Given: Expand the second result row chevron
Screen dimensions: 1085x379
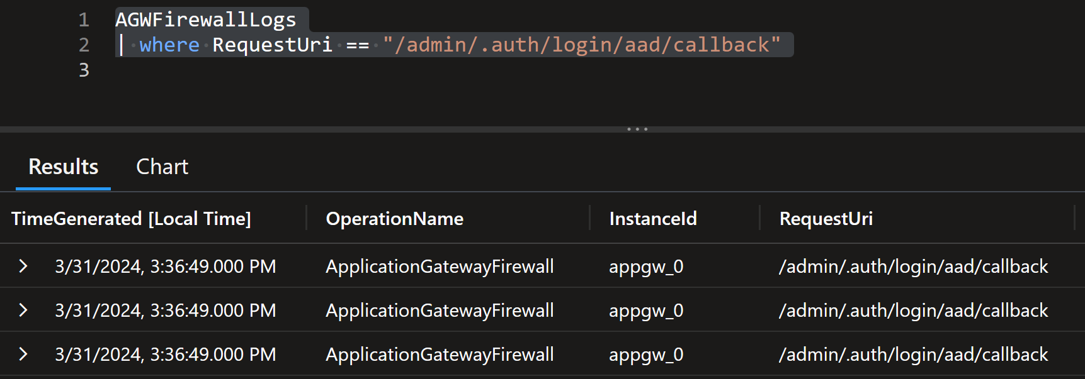Looking at the screenshot, I should coord(23,310).
